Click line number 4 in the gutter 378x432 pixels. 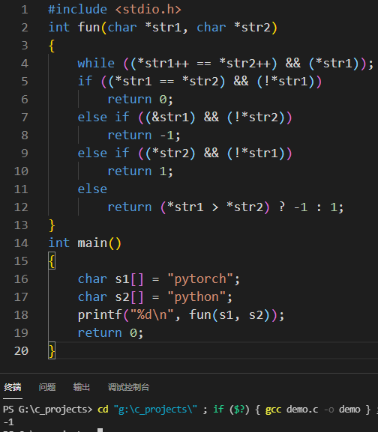click(x=25, y=64)
